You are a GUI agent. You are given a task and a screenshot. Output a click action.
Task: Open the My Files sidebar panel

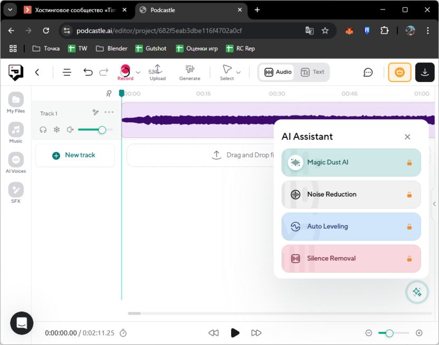pyautogui.click(x=16, y=102)
